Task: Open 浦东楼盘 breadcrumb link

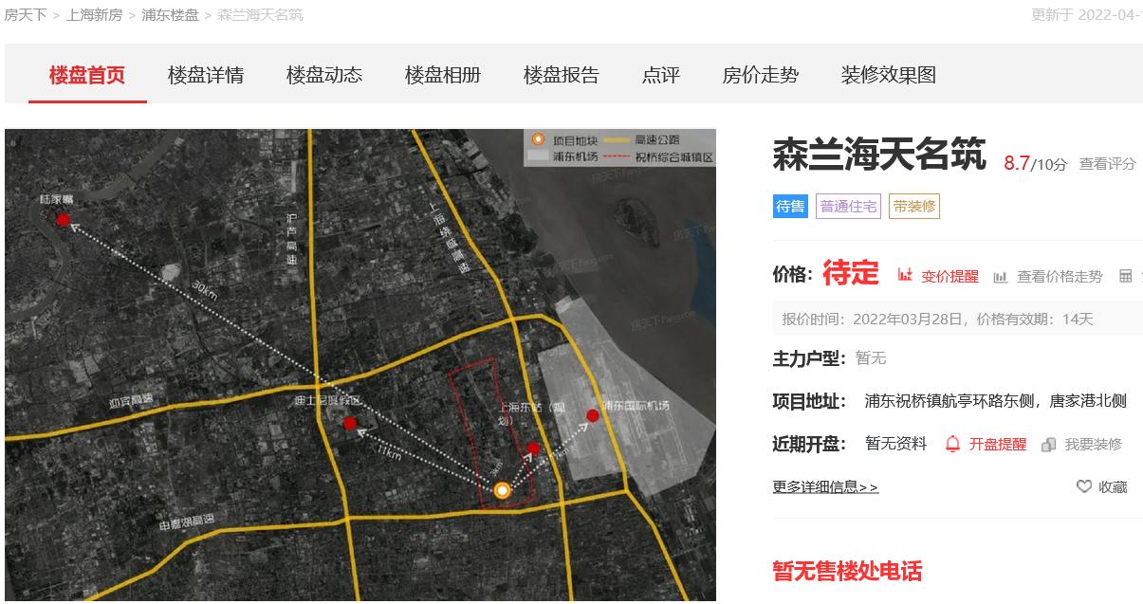Action: click(x=170, y=15)
